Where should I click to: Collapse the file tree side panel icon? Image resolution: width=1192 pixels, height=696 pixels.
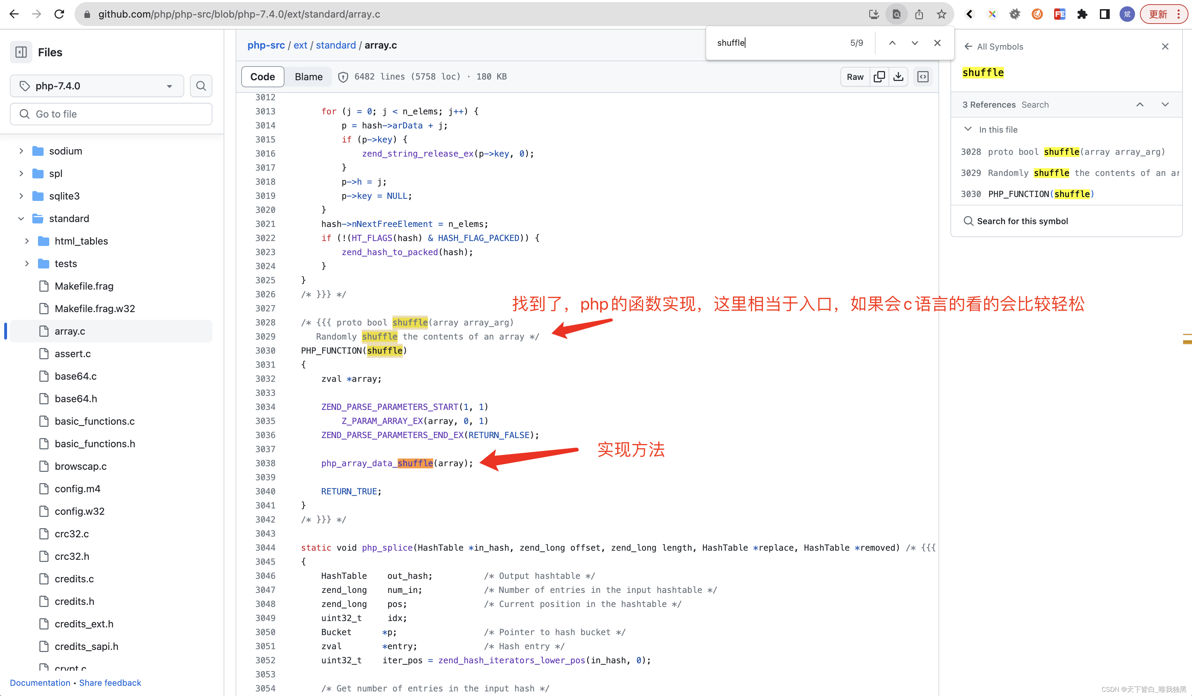(21, 52)
